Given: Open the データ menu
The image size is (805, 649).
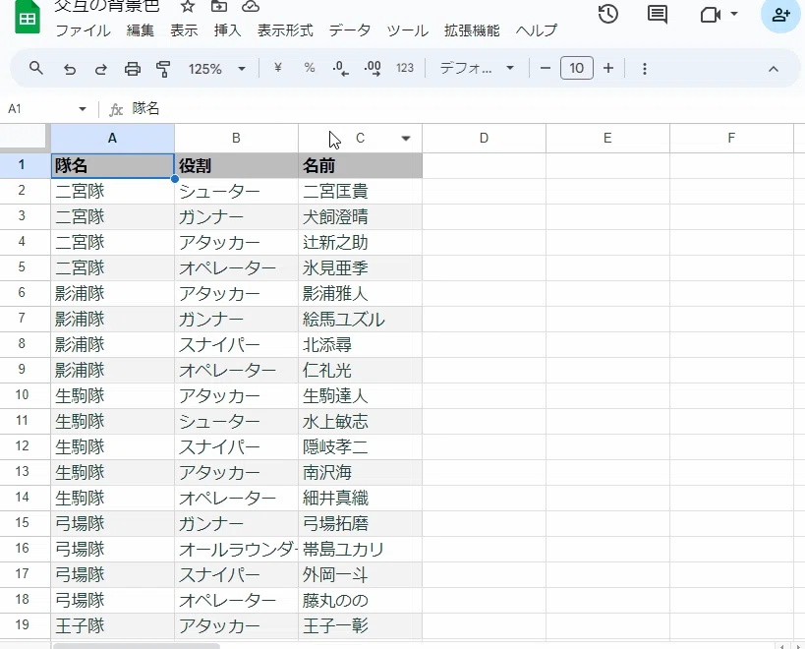Looking at the screenshot, I should click(x=350, y=30).
